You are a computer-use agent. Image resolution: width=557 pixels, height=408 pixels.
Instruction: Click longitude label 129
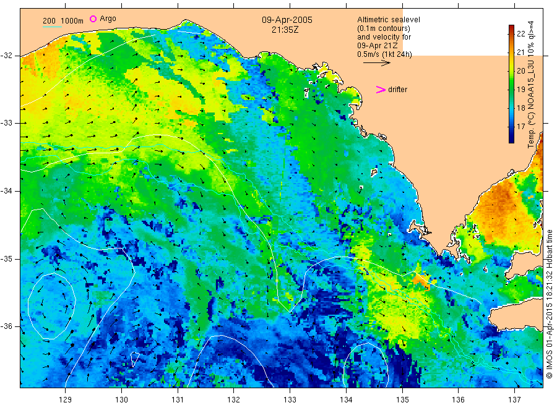[66, 400]
